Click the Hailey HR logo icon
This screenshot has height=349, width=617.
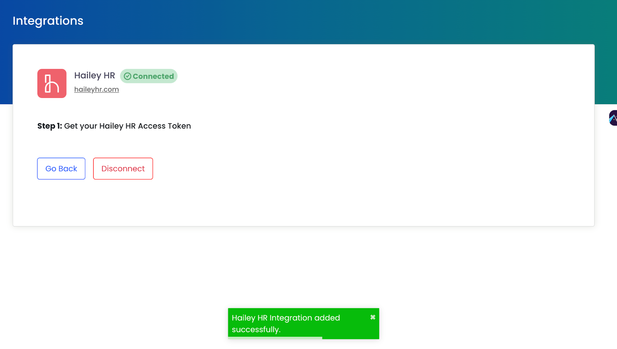click(x=52, y=83)
